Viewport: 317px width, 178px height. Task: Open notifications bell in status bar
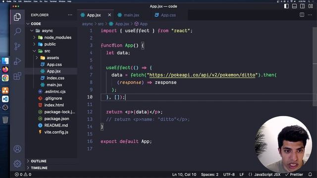click(310, 175)
